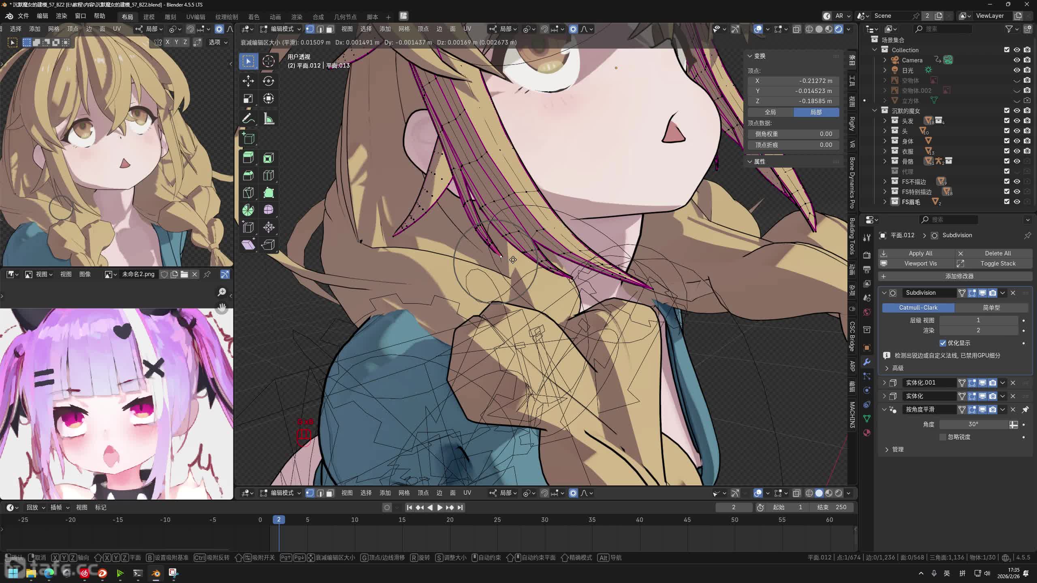Expand the 衣服 collection
Viewport: 1037px width, 583px height.
[885, 151]
